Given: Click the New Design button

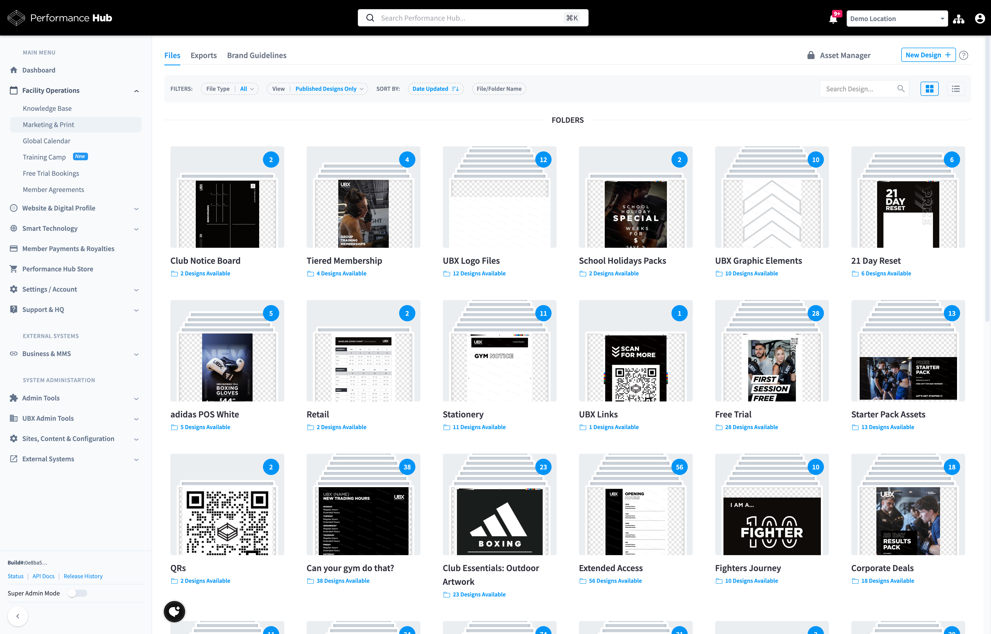Looking at the screenshot, I should click(928, 55).
